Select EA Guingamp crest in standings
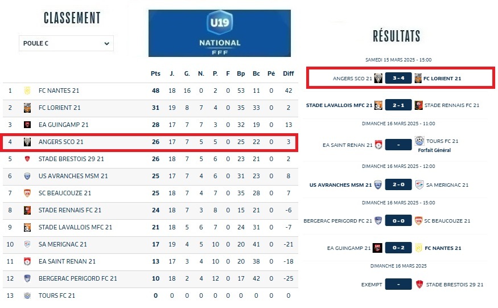This screenshot has height=308, width=498. coord(27,125)
